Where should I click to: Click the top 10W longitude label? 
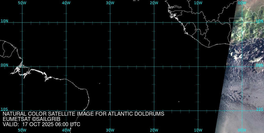click(198, 3)
